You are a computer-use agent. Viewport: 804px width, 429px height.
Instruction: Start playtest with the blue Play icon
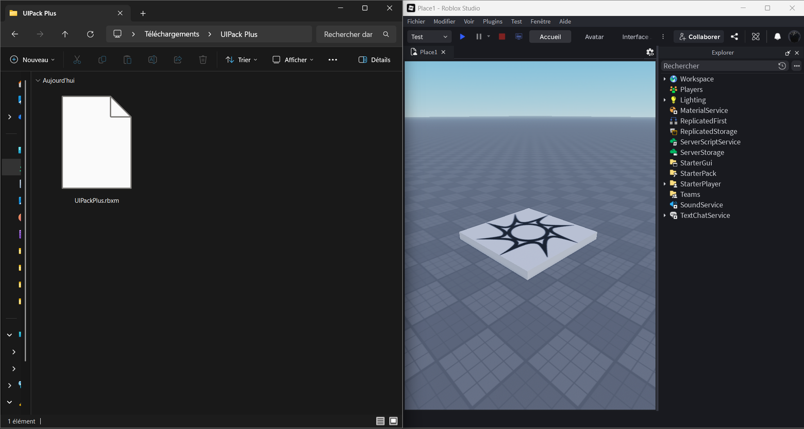[462, 37]
